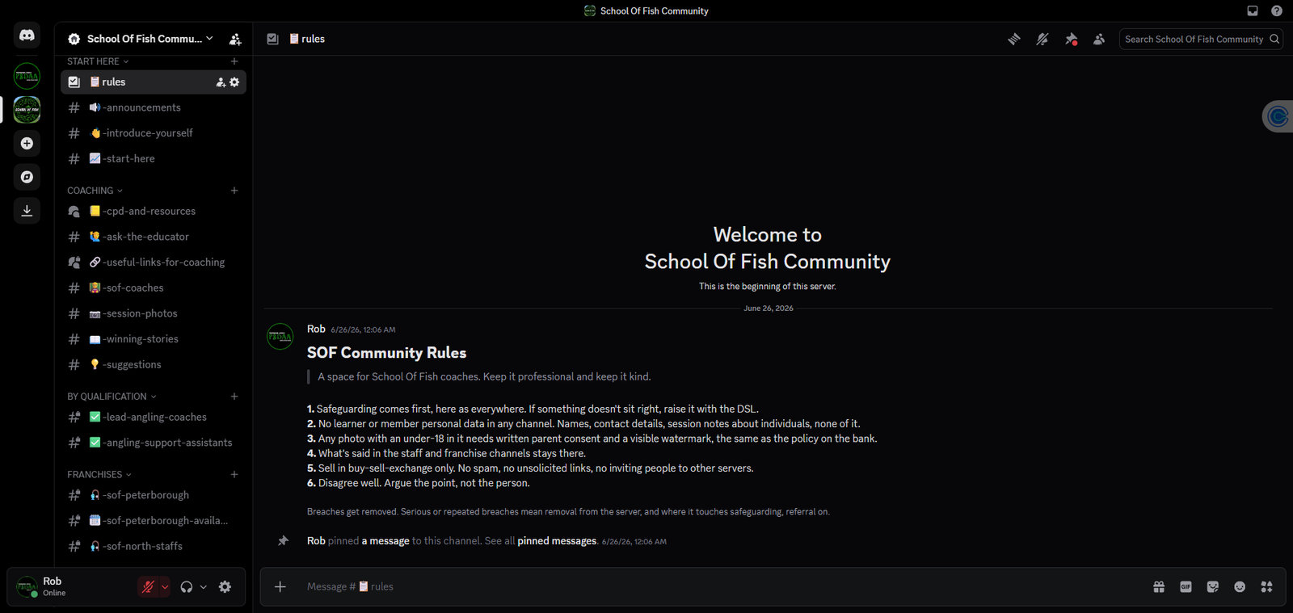Open useful-links-for-coaching channel

154,262
